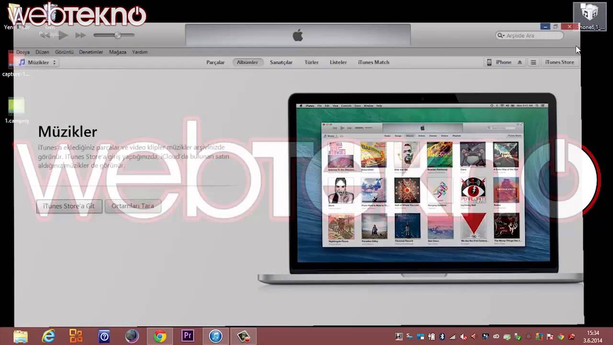Click the network signal bars tray icon

tap(453, 337)
